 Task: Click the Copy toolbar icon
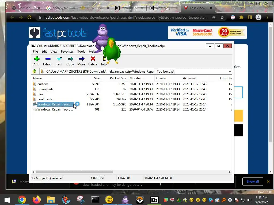tap(70, 61)
